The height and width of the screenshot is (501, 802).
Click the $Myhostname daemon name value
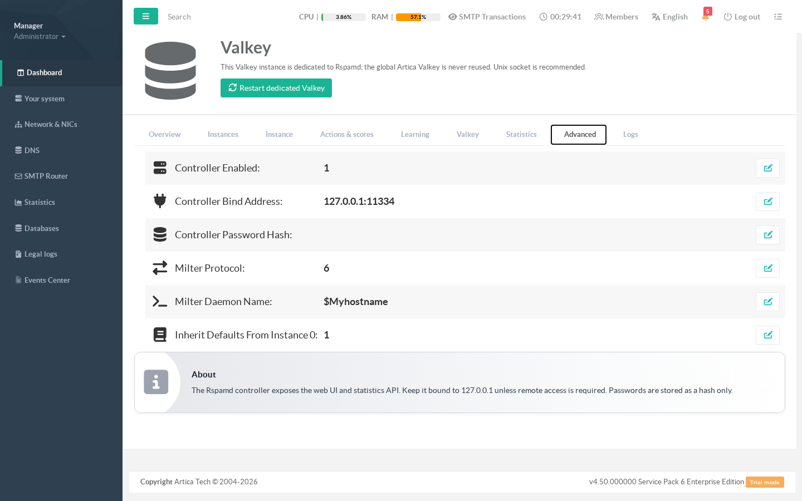click(355, 302)
